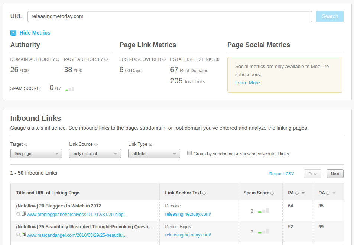Open the Target dropdown showing this page

coord(36,154)
